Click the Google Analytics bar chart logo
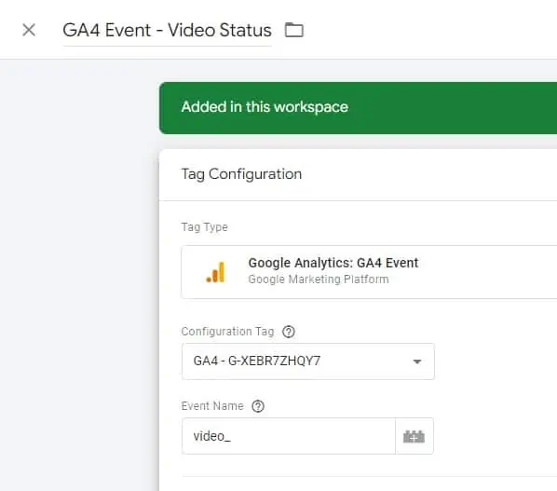The image size is (557, 491). click(x=215, y=272)
